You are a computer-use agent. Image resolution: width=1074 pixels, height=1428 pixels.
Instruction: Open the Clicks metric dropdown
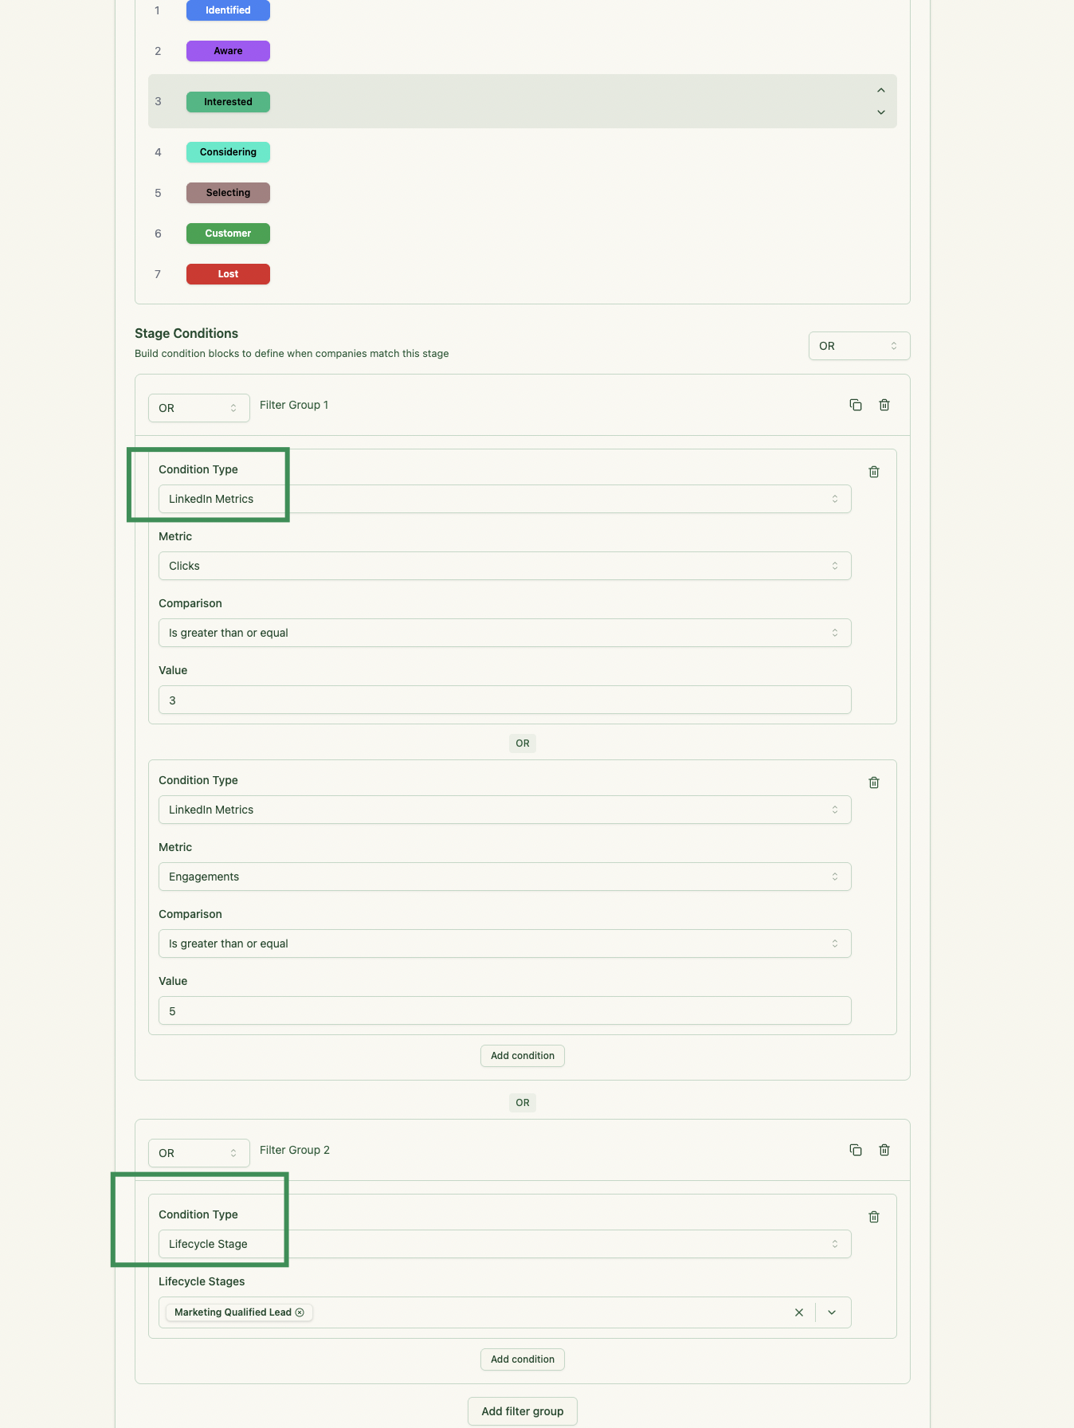pos(504,566)
